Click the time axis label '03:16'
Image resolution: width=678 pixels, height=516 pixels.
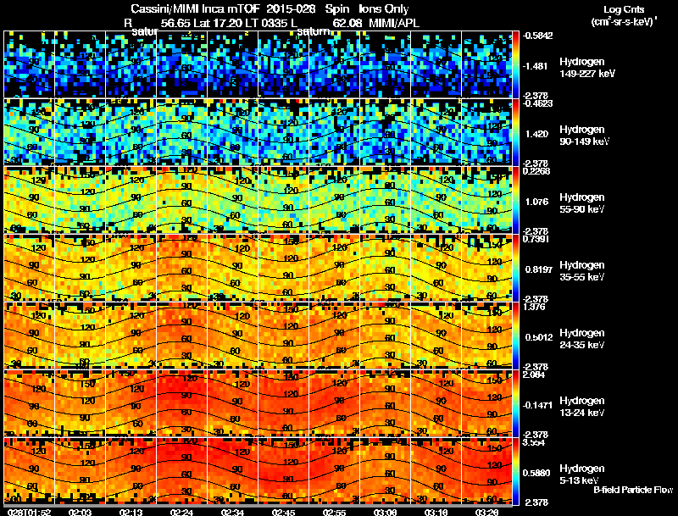(x=436, y=512)
